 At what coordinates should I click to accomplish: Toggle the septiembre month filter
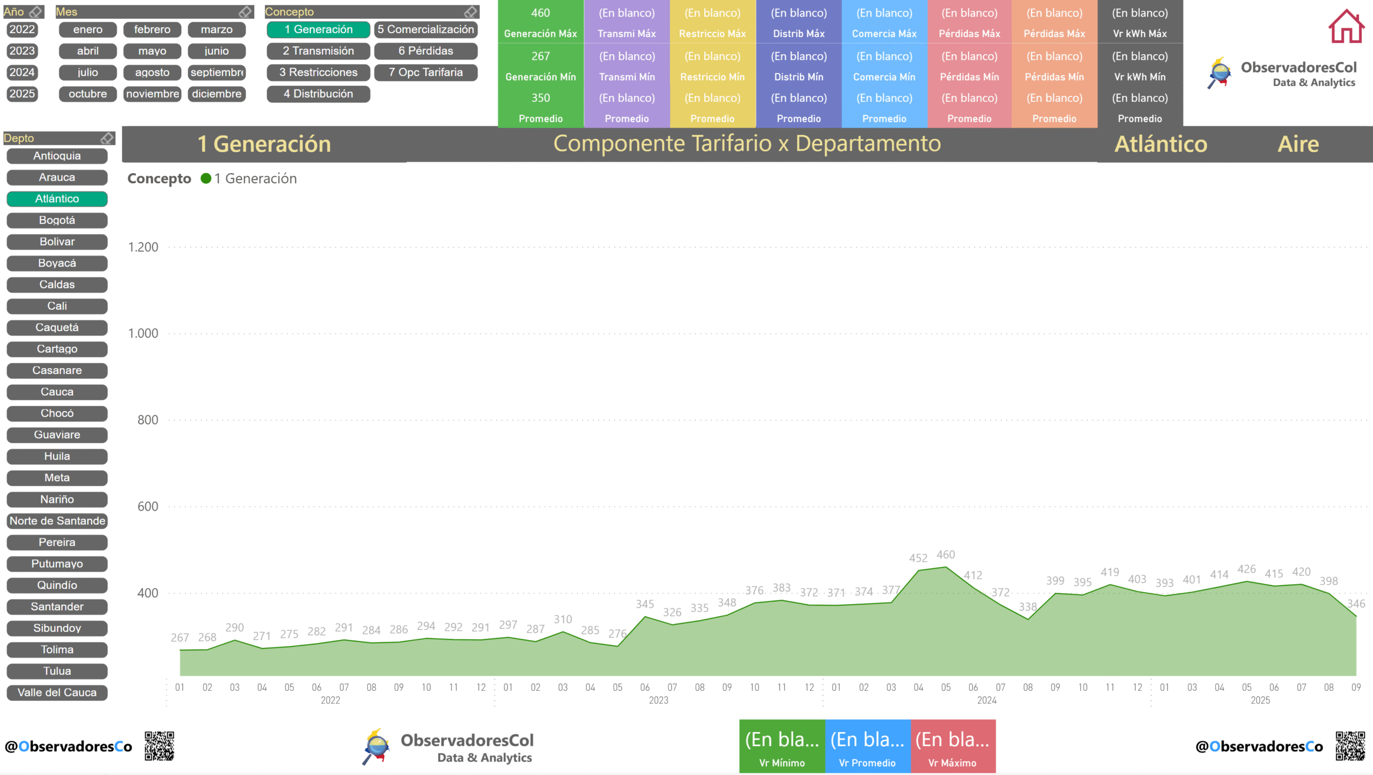(217, 72)
